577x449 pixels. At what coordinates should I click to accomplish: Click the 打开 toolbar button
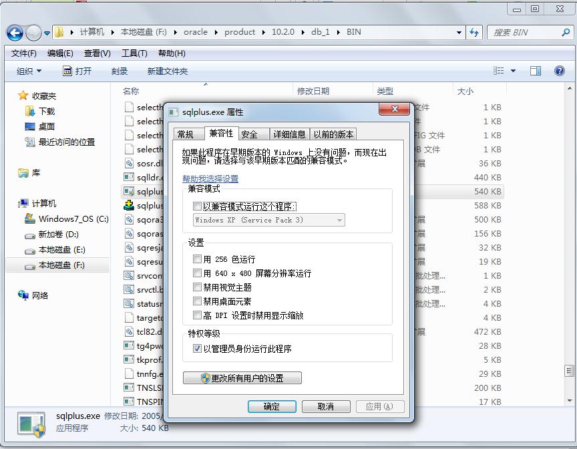[77, 71]
